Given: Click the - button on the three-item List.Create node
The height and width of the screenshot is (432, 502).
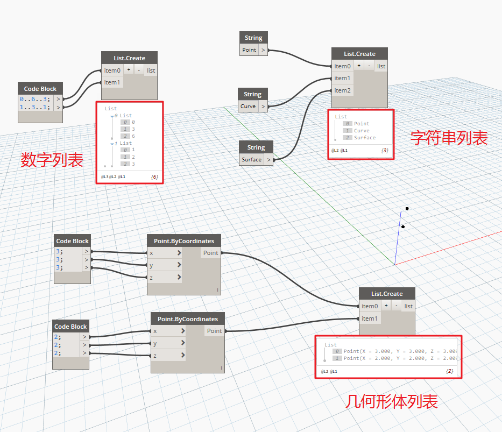Looking at the screenshot, I should 369,66.
